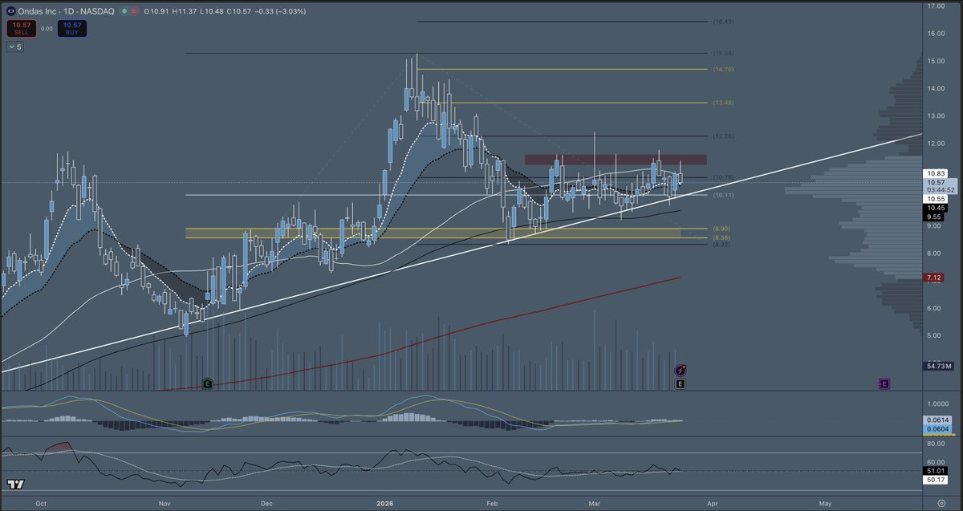Click the 17.00 price scale value
This screenshot has height=511, width=963.
tap(936, 6)
